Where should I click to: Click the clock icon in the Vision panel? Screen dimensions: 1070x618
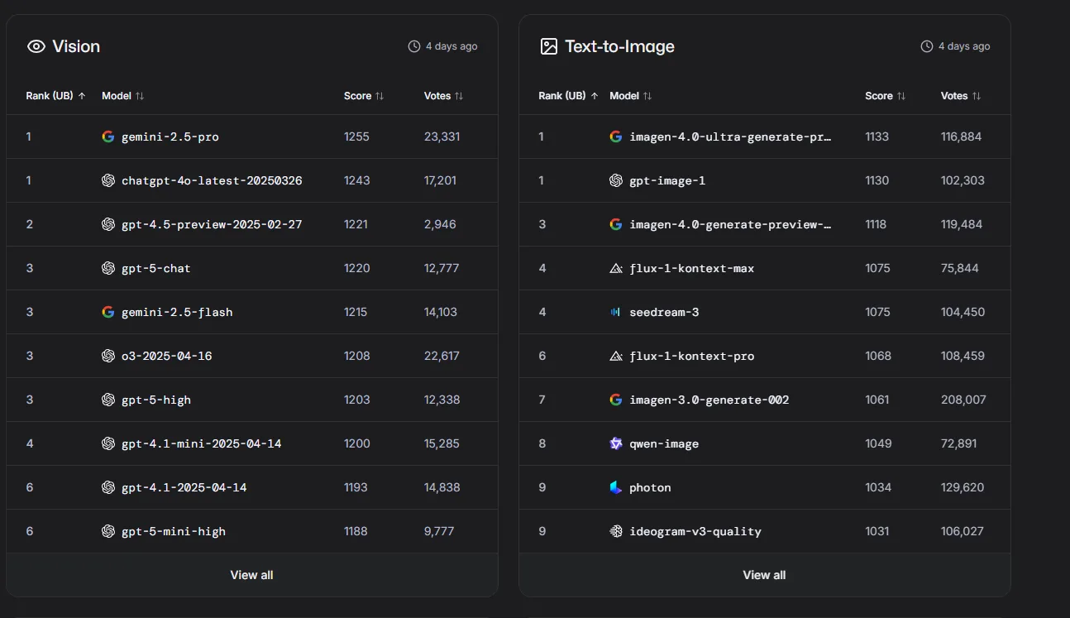pos(414,46)
